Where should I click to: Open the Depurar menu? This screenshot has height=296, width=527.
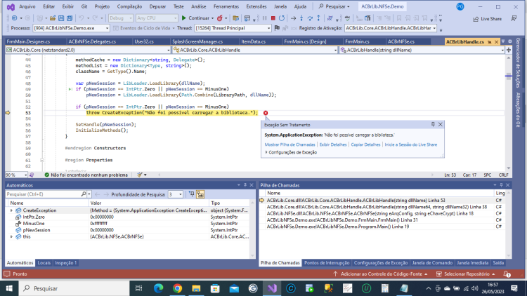tap(157, 6)
